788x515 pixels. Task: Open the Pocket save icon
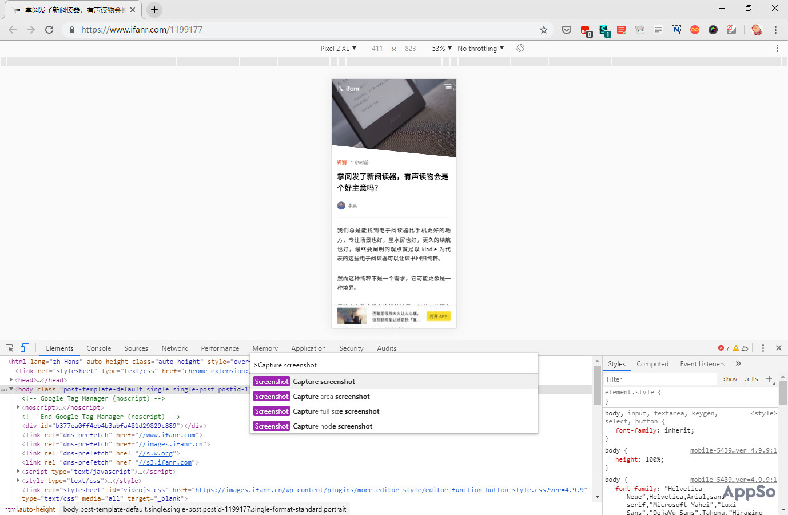coord(566,29)
